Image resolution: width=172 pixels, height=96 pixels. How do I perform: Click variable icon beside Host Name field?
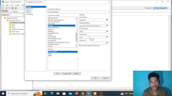coord(107,20)
